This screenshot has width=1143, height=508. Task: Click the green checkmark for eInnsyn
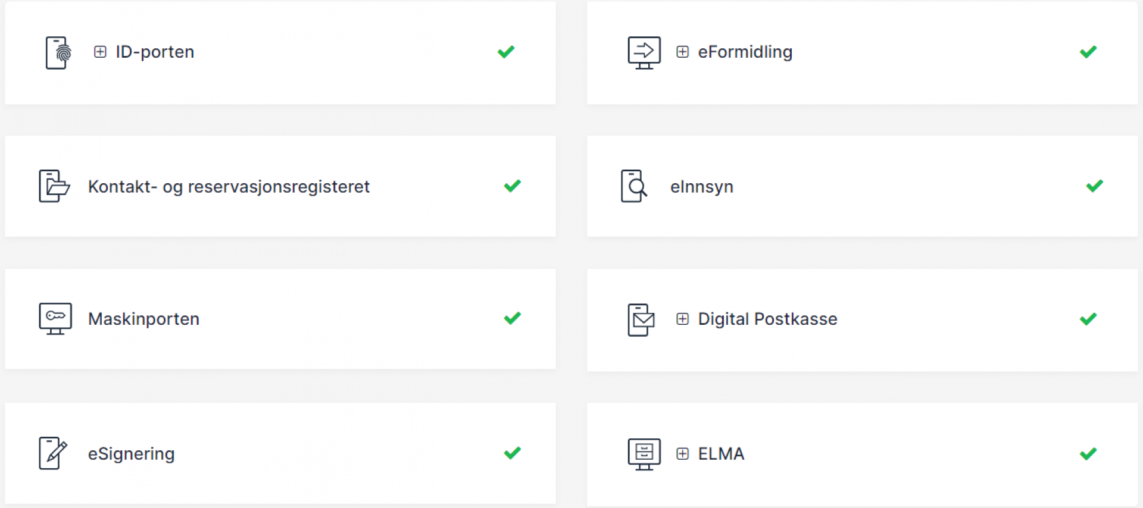1095,186
